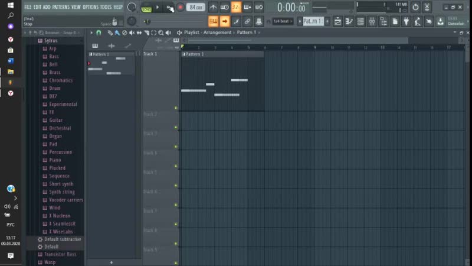Image resolution: width=472 pixels, height=266 pixels.
Task: Click the tempo field showing 84
Action: [x=196, y=7]
